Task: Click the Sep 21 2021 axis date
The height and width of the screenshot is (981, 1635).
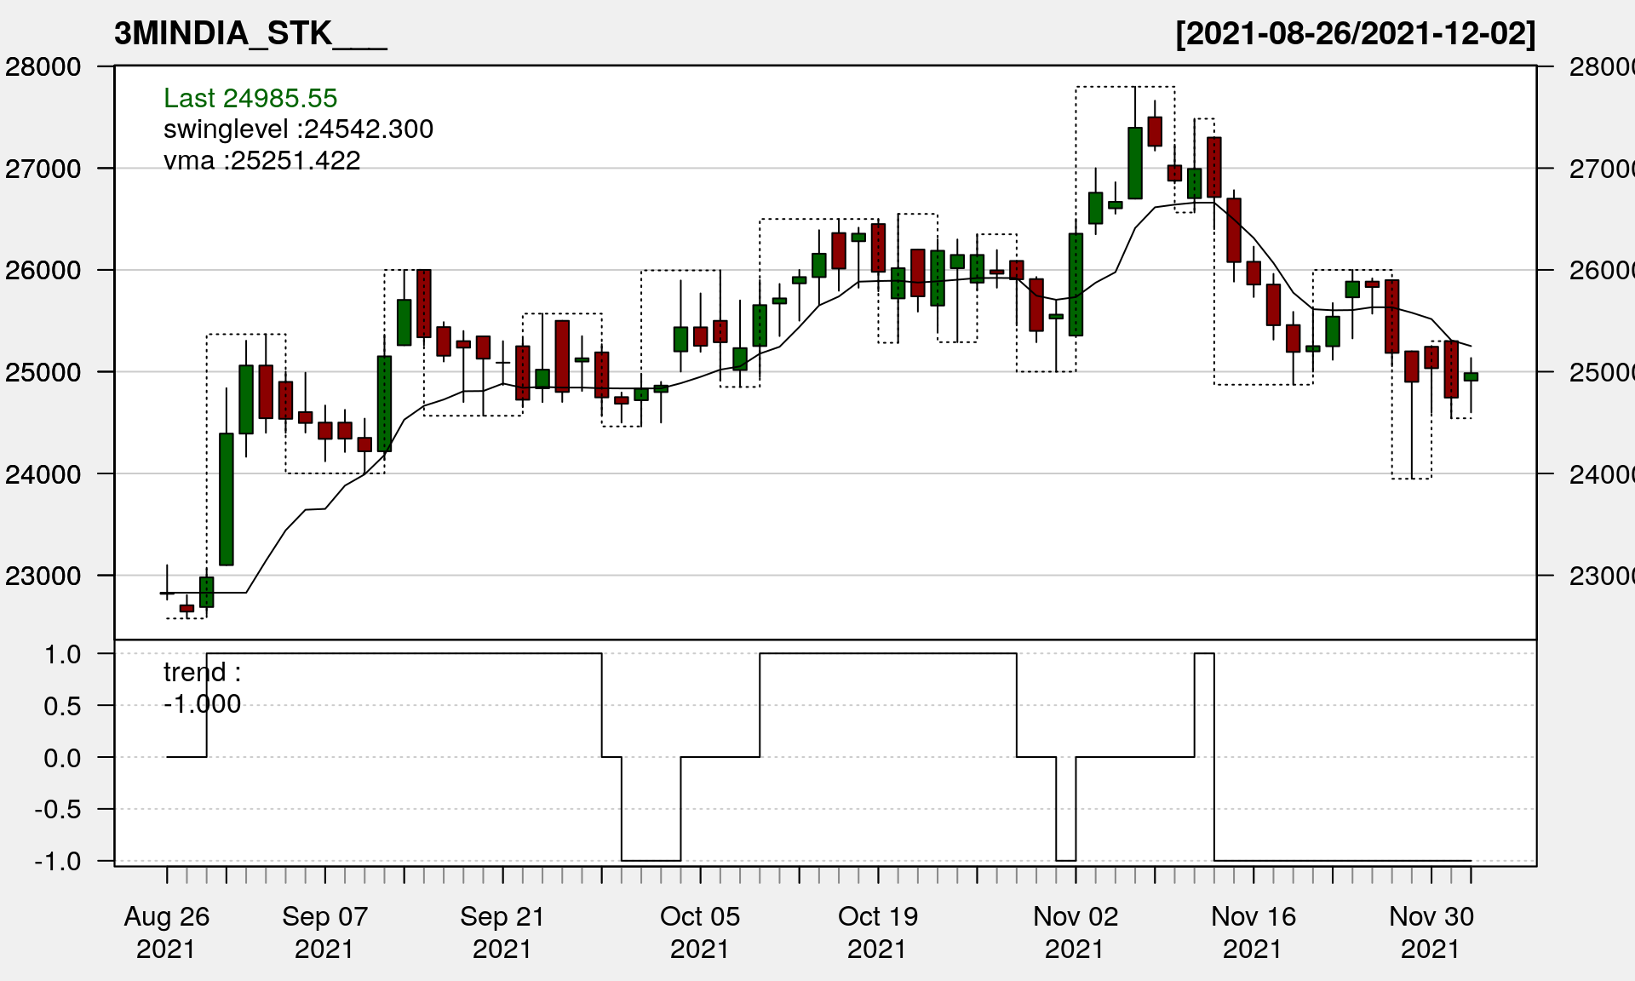Action: coord(502,932)
